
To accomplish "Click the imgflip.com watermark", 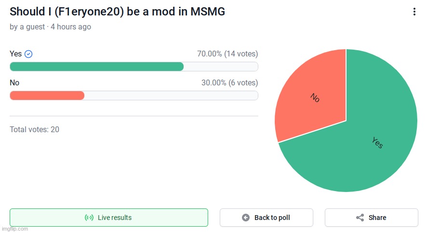I will [15, 229].
